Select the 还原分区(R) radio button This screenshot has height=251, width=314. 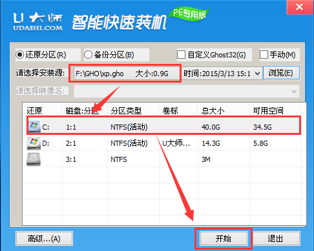click(19, 55)
